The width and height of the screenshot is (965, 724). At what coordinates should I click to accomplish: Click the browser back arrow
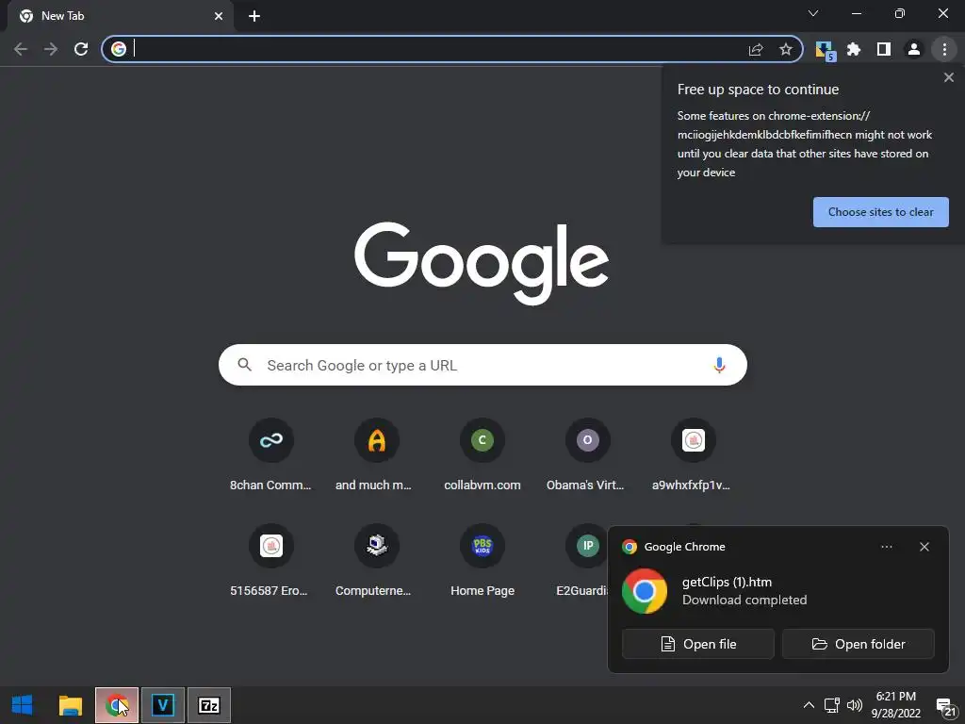tap(21, 49)
